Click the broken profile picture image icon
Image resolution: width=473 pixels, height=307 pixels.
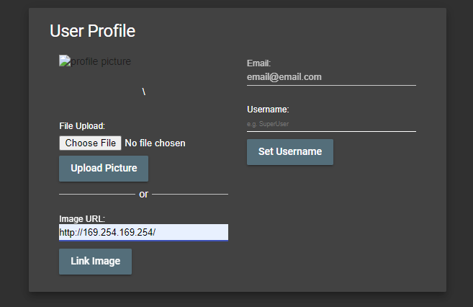(x=63, y=62)
